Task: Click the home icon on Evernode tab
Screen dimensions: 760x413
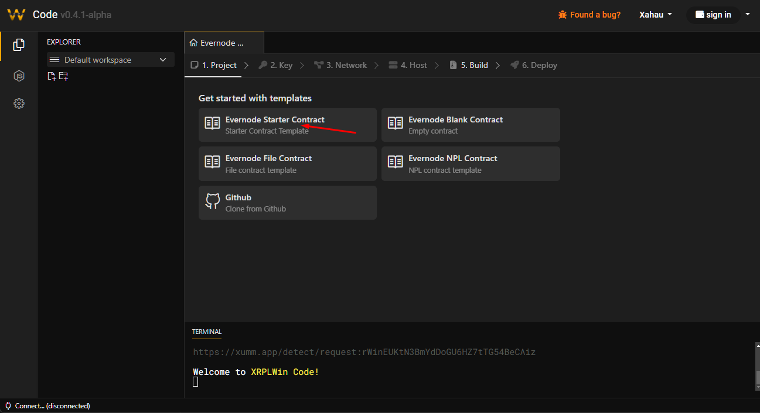Action: (193, 43)
